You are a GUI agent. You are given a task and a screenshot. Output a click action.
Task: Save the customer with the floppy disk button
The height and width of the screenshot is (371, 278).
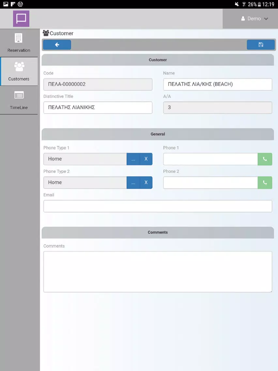[261, 45]
